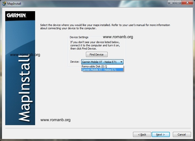Go Back to previous page
Image resolution: width=195 pixels, height=141 pixels.
[142, 134]
